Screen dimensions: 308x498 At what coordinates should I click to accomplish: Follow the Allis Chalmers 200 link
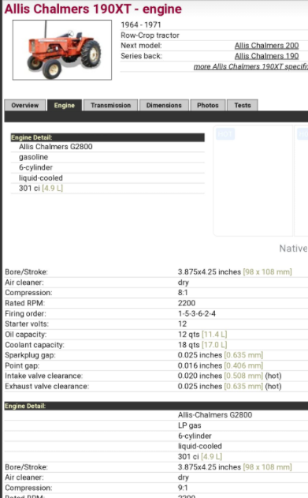click(x=266, y=46)
